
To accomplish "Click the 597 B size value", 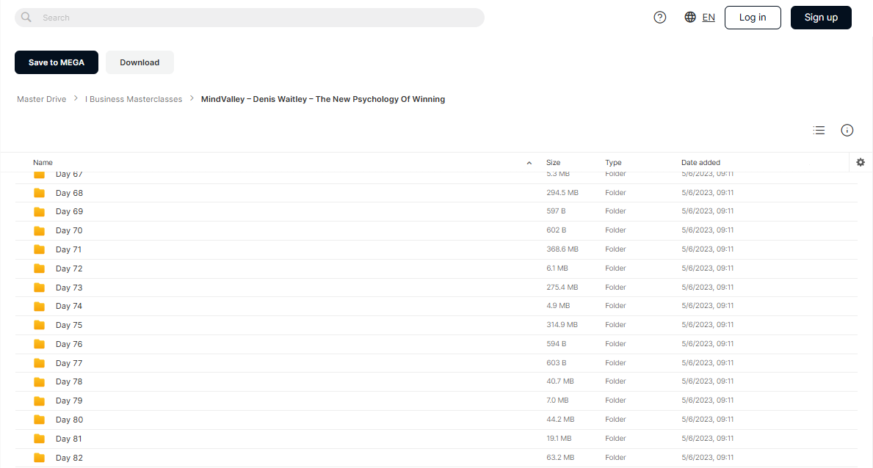I will click(x=556, y=211).
